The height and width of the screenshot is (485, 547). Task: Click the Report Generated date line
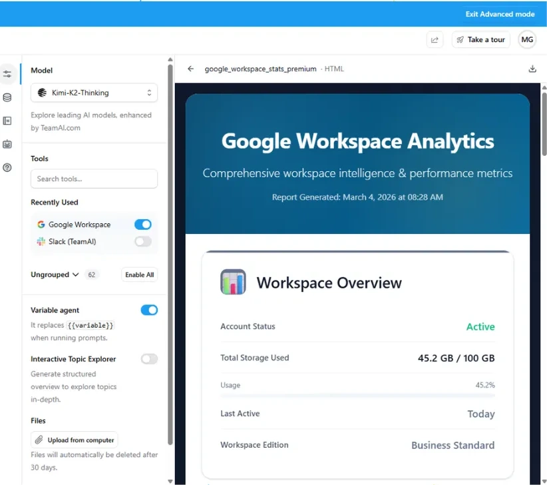tap(357, 197)
